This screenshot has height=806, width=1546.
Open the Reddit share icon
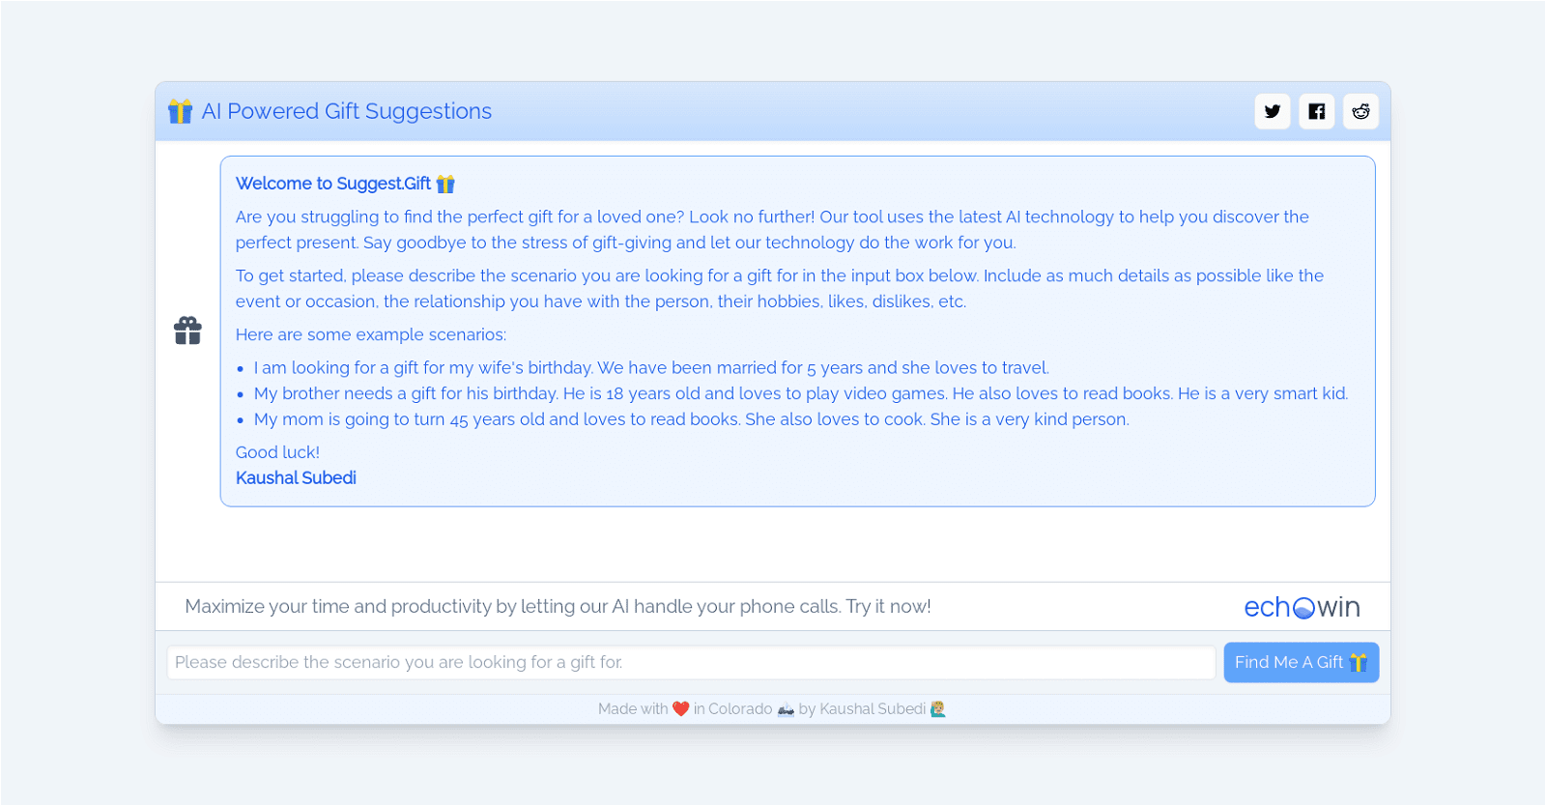coord(1360,111)
